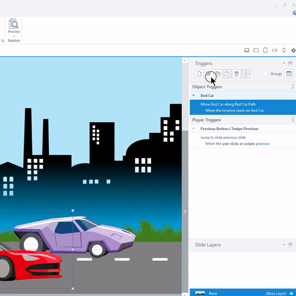Viewport: 296px width, 296px height.
Task: Open the Slide Layers panel dropdown menu
Action: click(x=284, y=245)
